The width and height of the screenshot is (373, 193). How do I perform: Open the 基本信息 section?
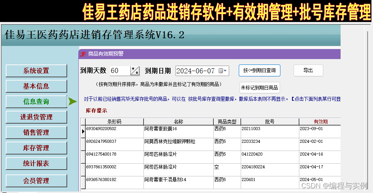click(x=36, y=86)
